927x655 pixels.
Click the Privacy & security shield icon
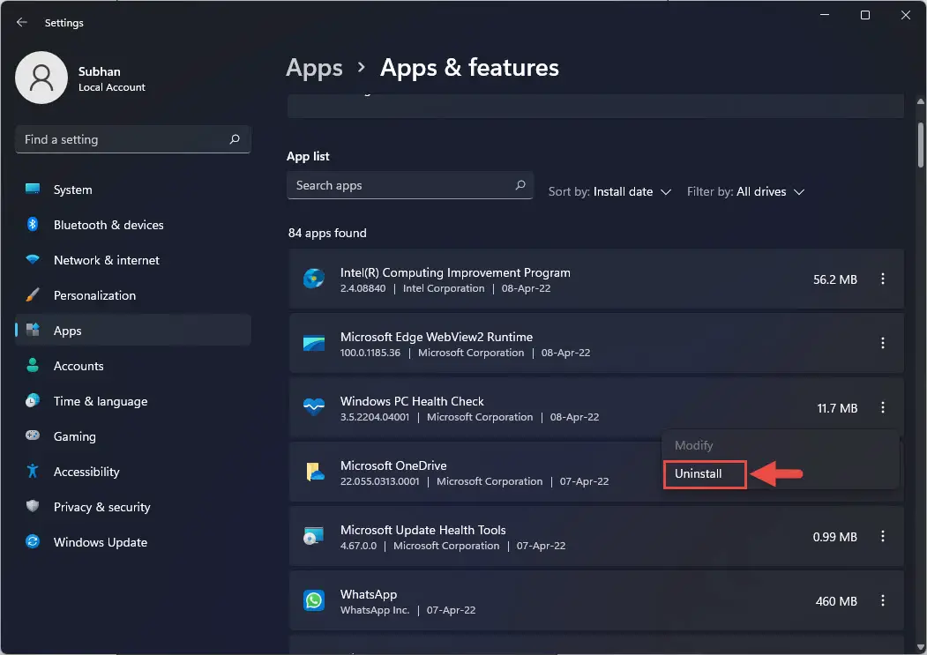click(33, 506)
